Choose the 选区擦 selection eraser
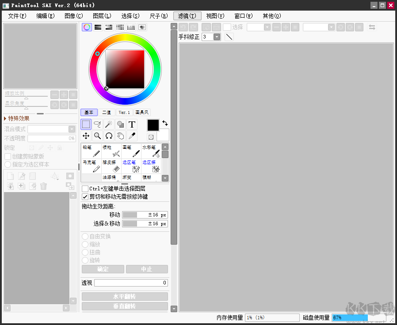 (x=151, y=166)
